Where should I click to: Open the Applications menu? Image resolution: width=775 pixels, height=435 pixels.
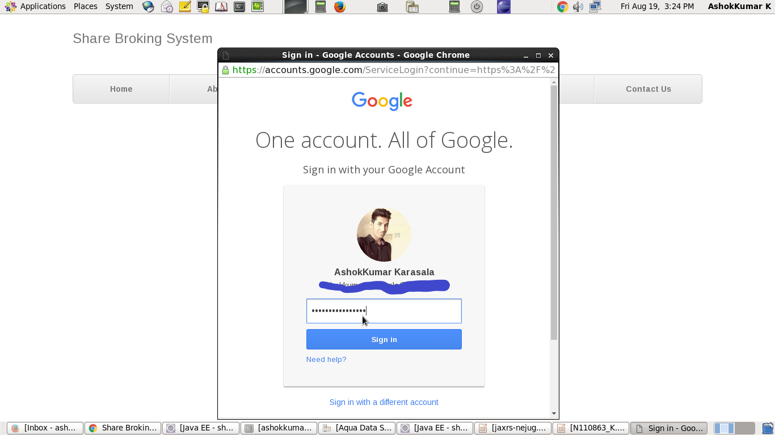43,6
